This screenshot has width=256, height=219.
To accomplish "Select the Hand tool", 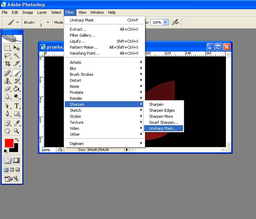I will click(7, 131).
